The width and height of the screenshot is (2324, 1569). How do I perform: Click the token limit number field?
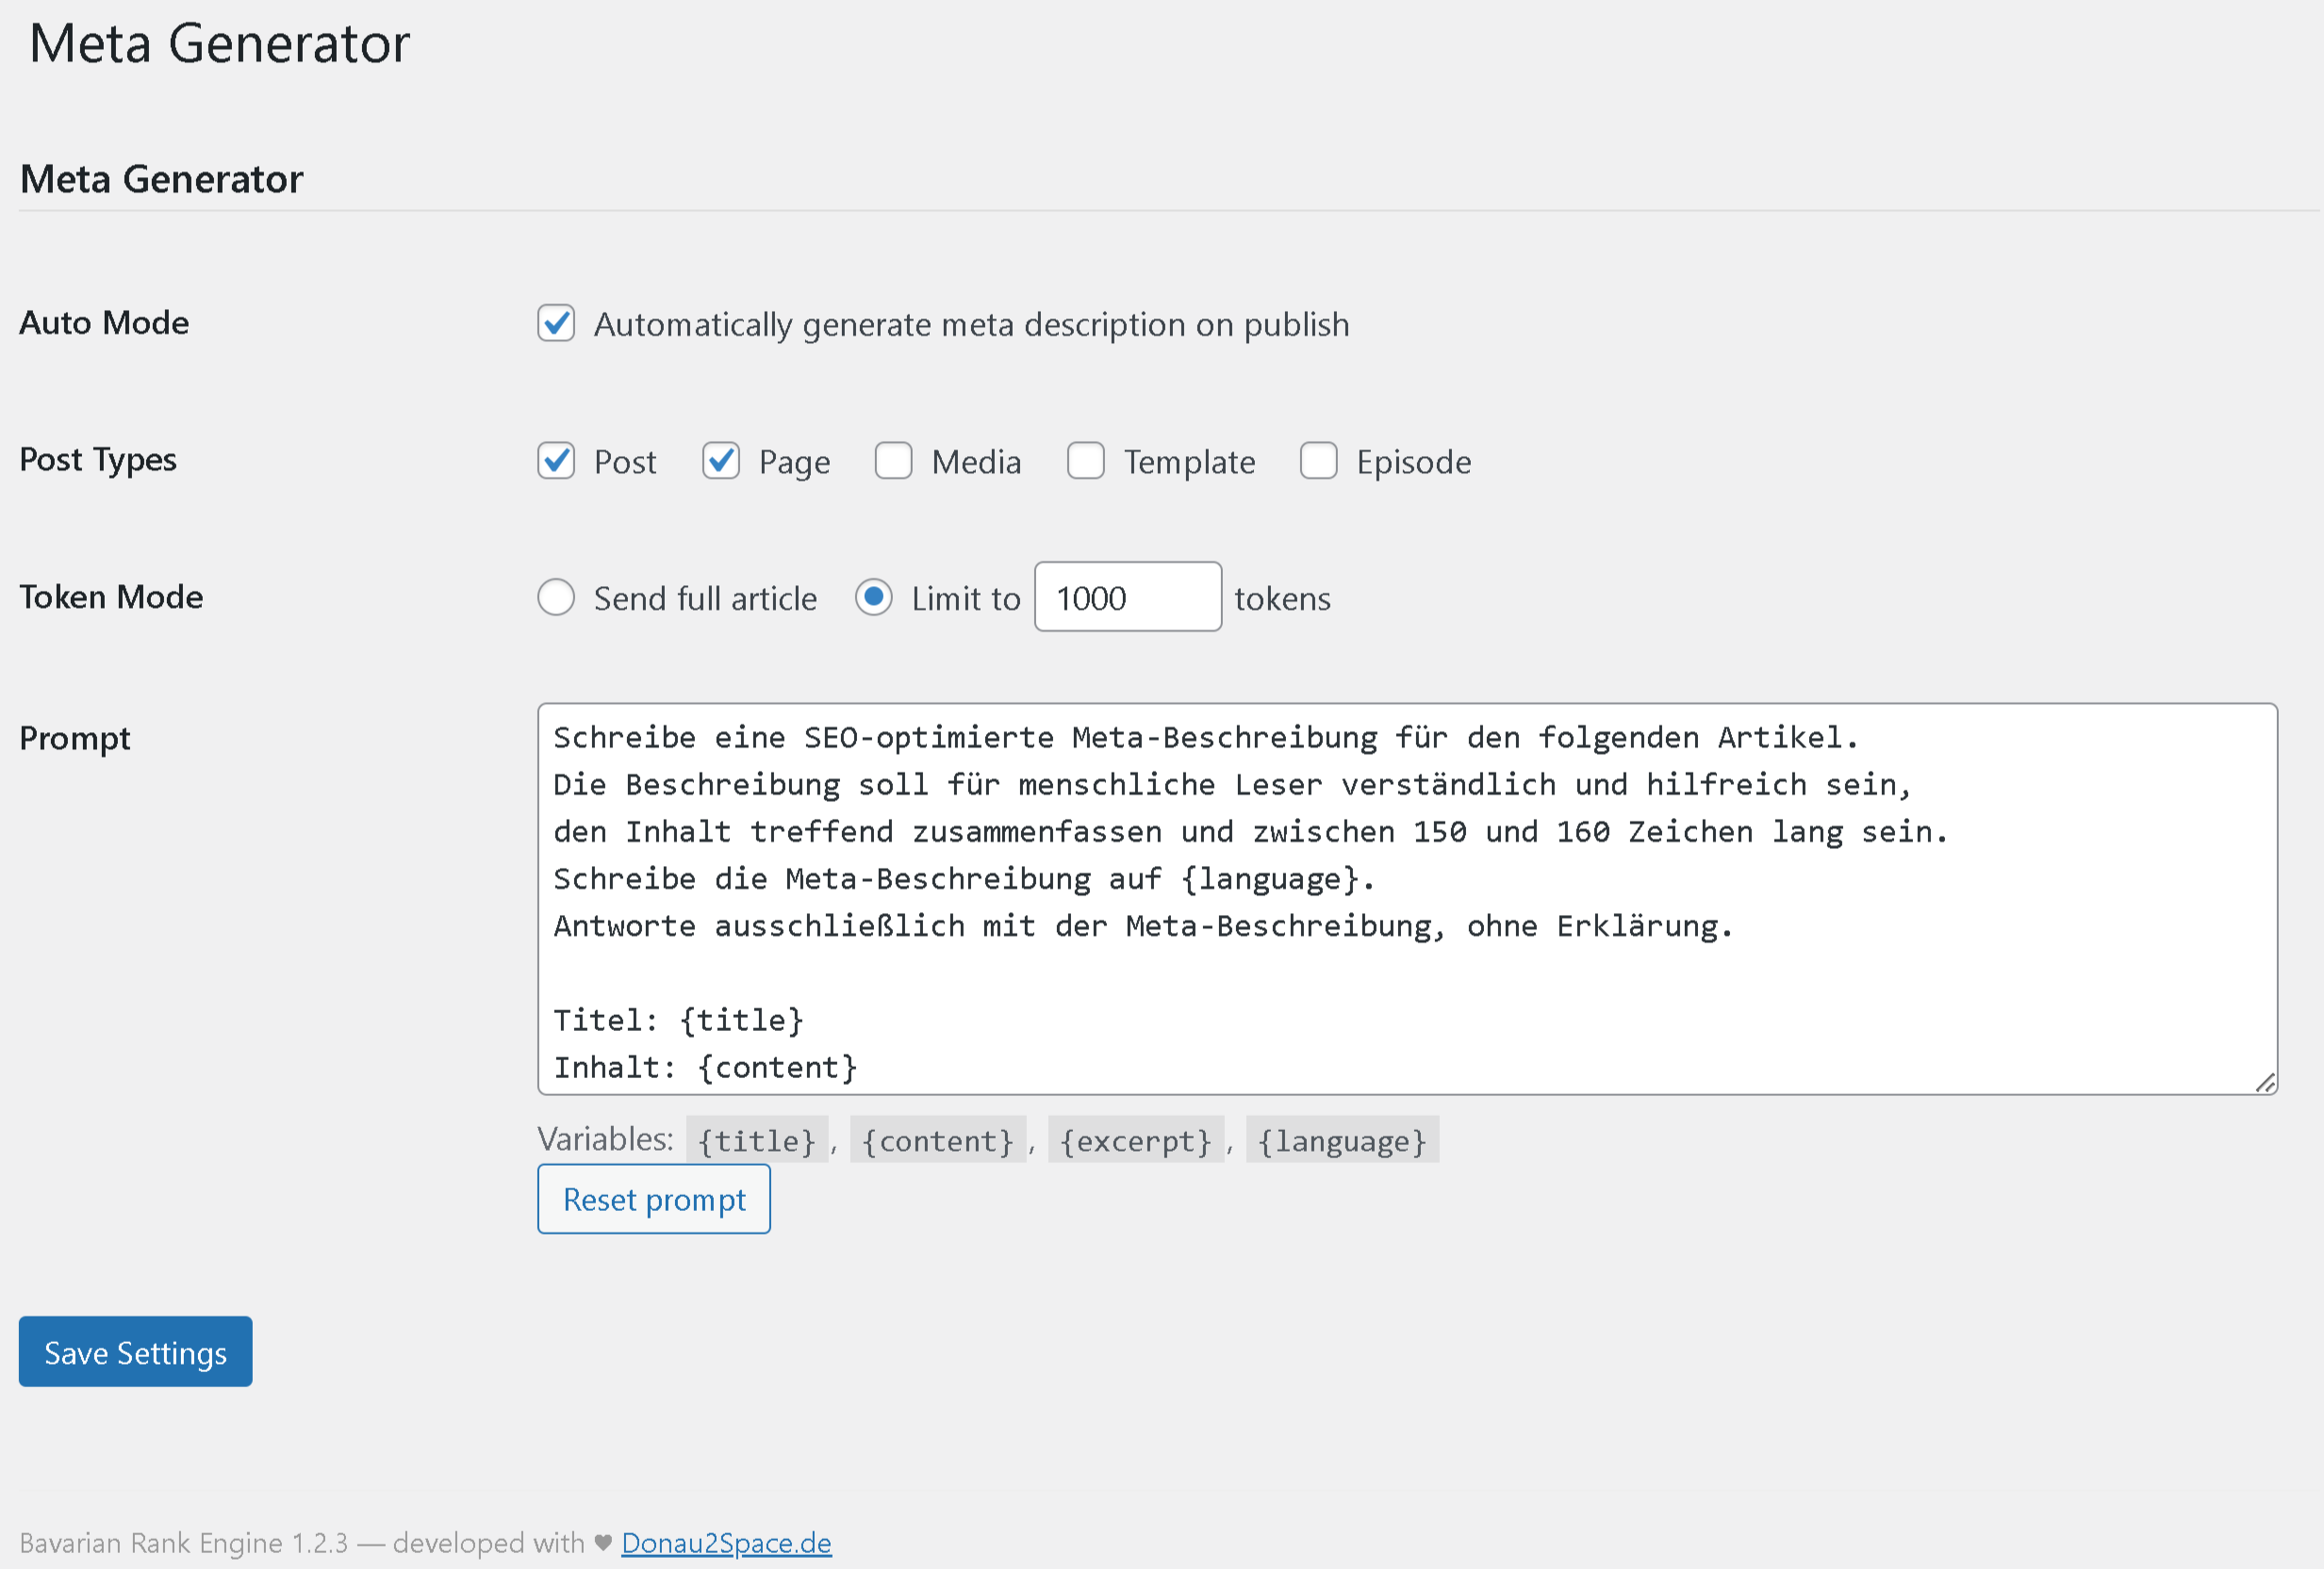click(x=1127, y=597)
